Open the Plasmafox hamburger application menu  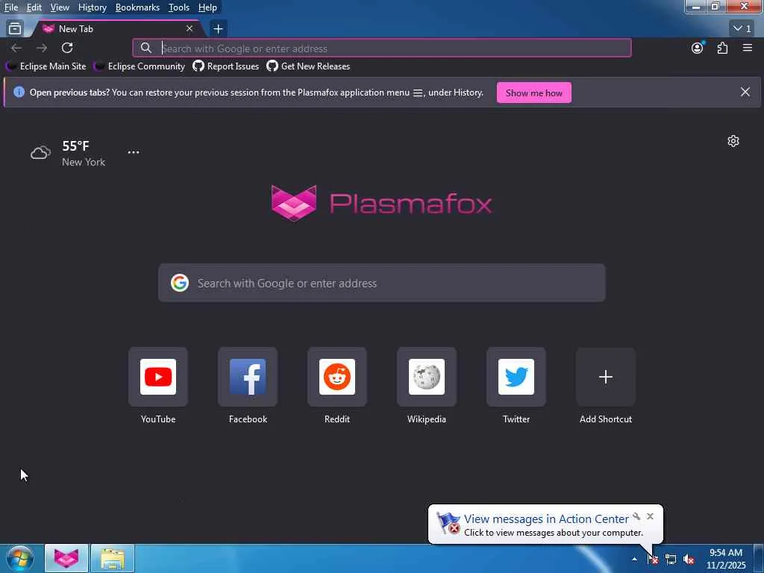748,48
